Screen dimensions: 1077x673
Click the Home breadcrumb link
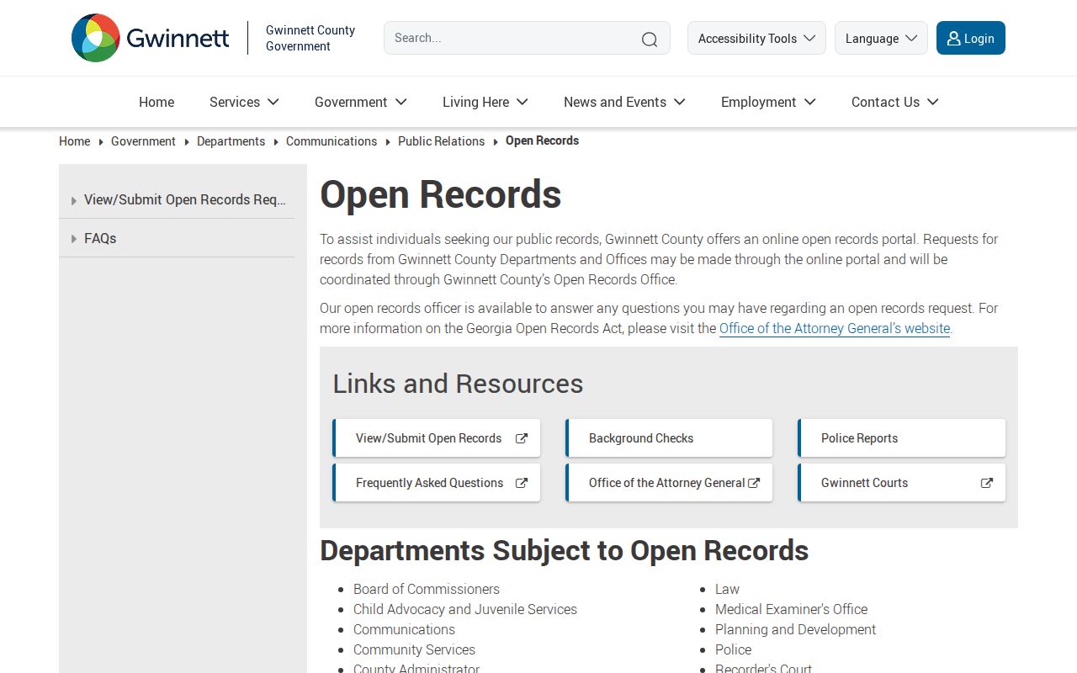74,141
